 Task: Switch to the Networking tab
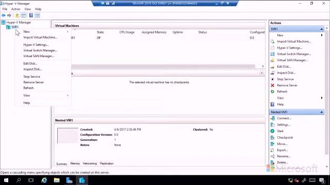click(90, 163)
